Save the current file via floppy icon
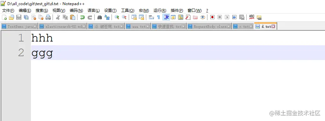Viewport: 325px width, 121px height. pos(19,17)
